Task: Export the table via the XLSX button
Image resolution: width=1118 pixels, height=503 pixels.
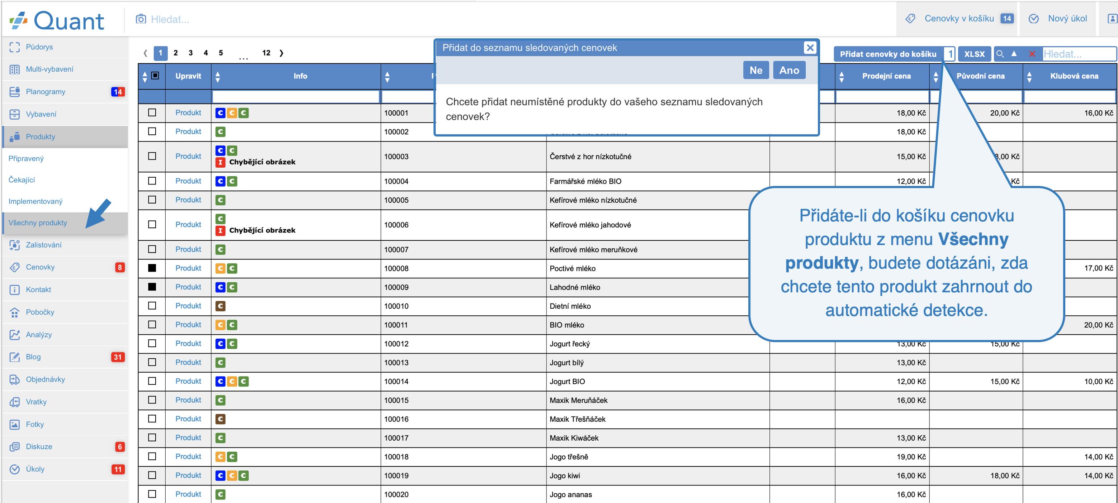Action: click(974, 54)
